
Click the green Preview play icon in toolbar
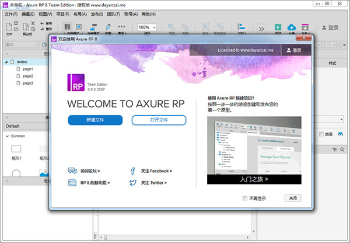(x=277, y=27)
